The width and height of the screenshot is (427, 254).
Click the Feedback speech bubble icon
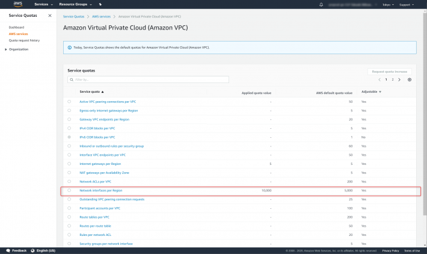[x=8, y=250]
